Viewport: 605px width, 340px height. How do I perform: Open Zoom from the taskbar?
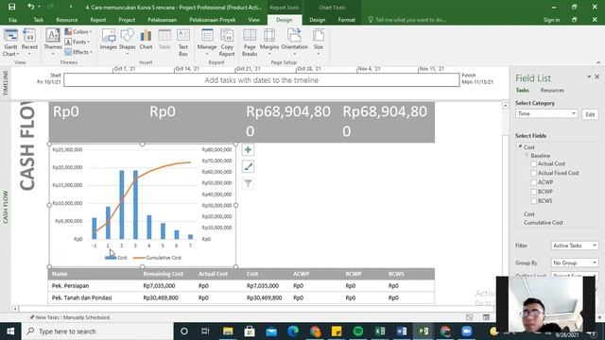(466, 331)
